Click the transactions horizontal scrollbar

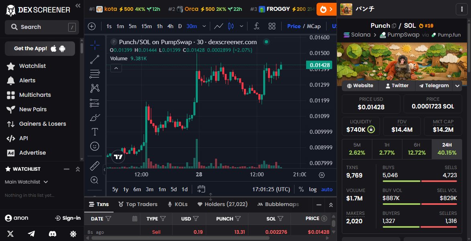[180, 238]
